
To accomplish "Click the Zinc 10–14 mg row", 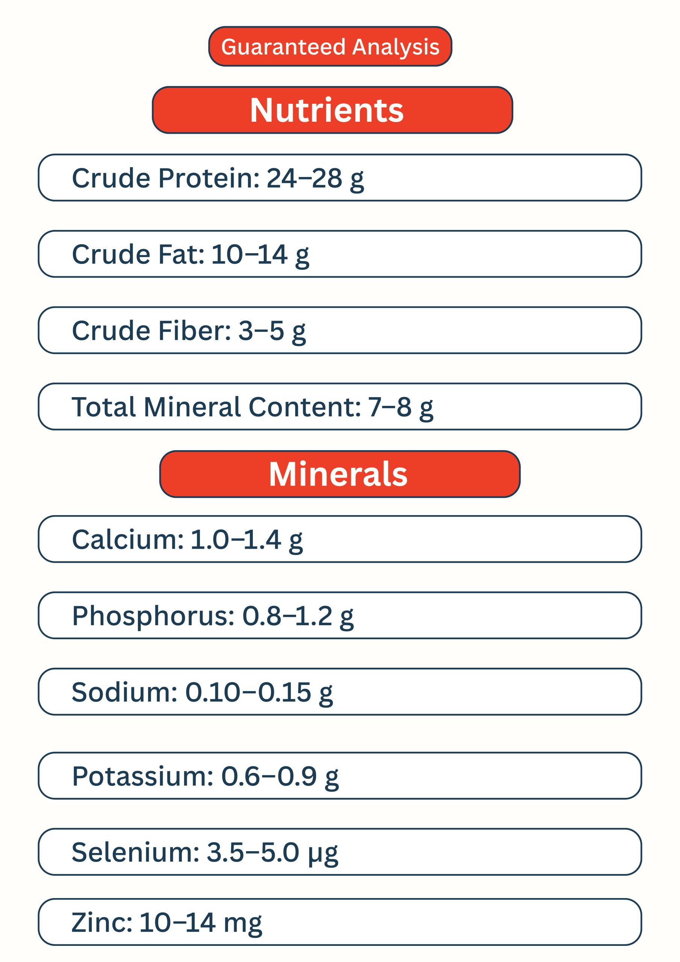I will [x=340, y=922].
